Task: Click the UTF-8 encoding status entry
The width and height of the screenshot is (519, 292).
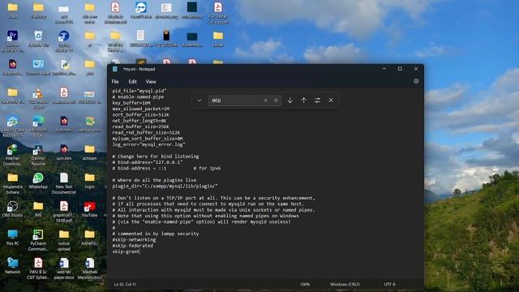Action: (x=389, y=284)
